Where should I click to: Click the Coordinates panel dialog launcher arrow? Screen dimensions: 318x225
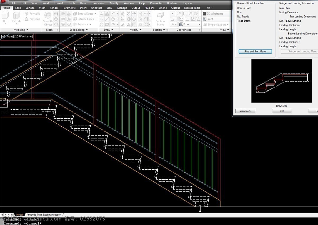pos(200,30)
